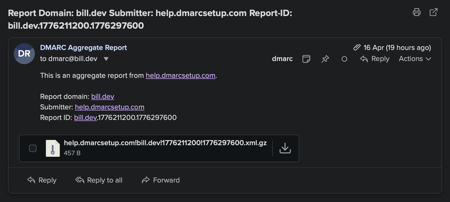Click the Report ID bill.dev link

85,118
